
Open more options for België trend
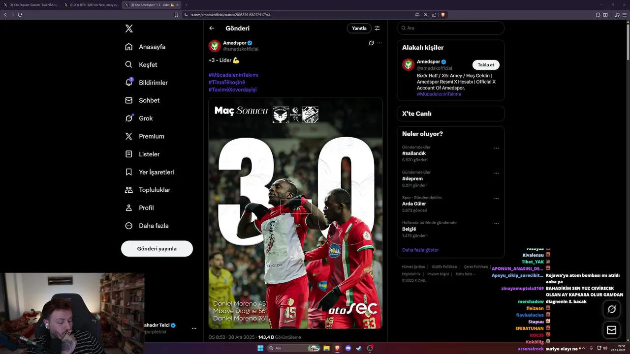click(496, 223)
